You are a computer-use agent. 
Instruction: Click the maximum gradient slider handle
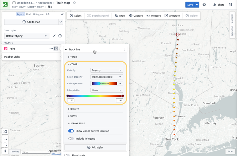click(x=123, y=96)
